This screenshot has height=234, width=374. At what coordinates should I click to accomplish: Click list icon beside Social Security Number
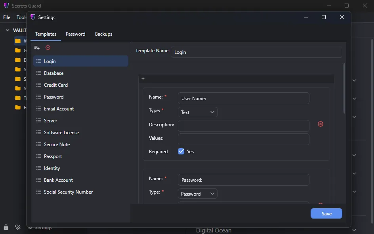tap(39, 192)
